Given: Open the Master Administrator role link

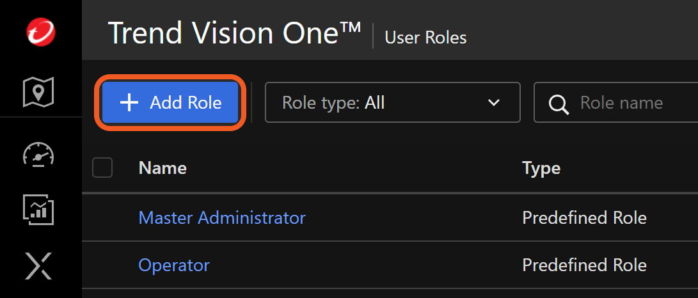Looking at the screenshot, I should pyautogui.click(x=222, y=217).
